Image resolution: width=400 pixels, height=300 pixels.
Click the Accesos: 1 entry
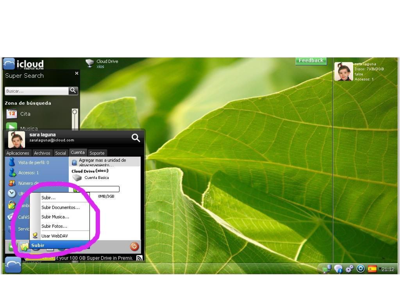29,173
